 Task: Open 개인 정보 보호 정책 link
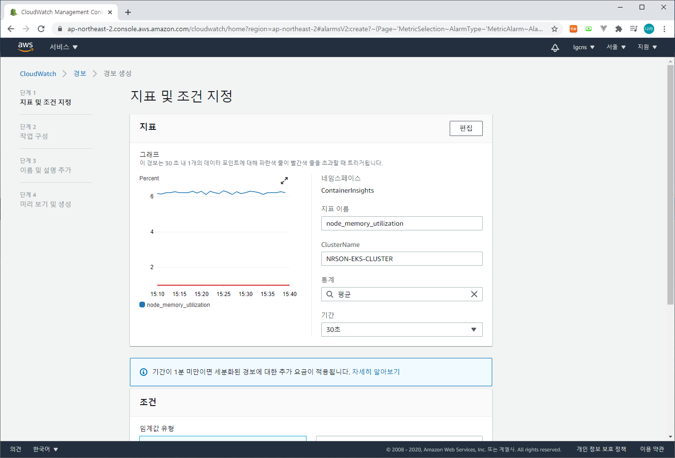601,450
